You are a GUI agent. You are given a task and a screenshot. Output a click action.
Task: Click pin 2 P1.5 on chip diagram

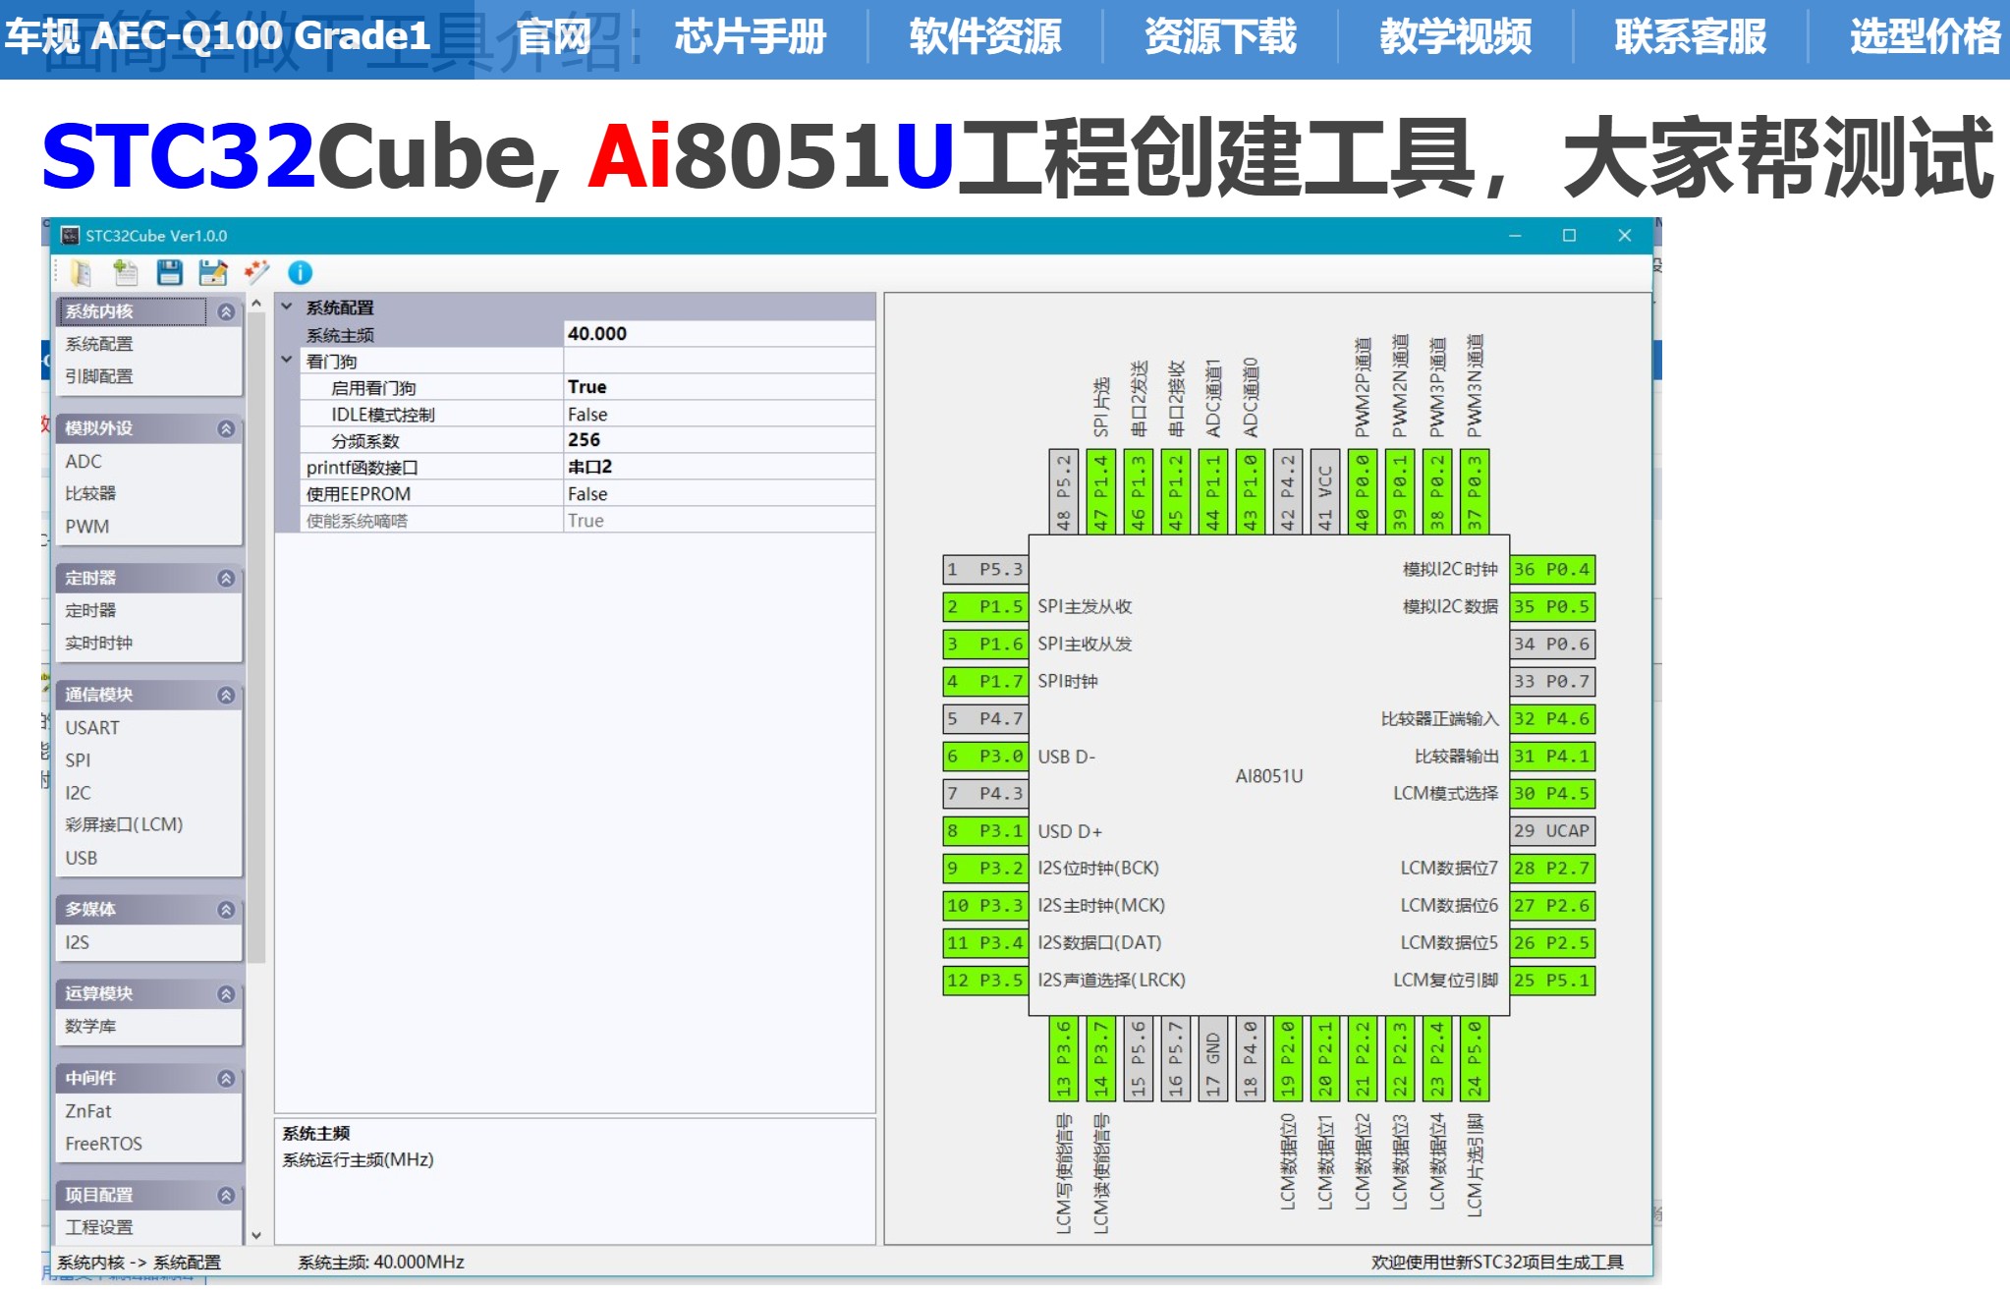985,606
